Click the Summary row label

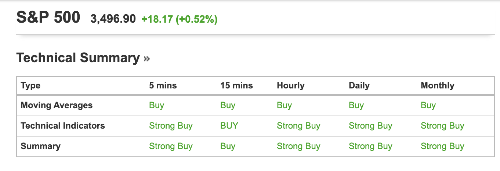click(40, 147)
